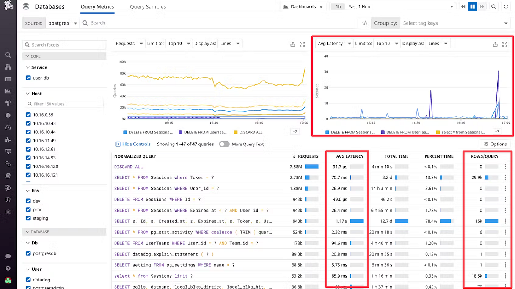Open the shield Security icon in sidebar
Screen dimensions: 515x289
8,200
